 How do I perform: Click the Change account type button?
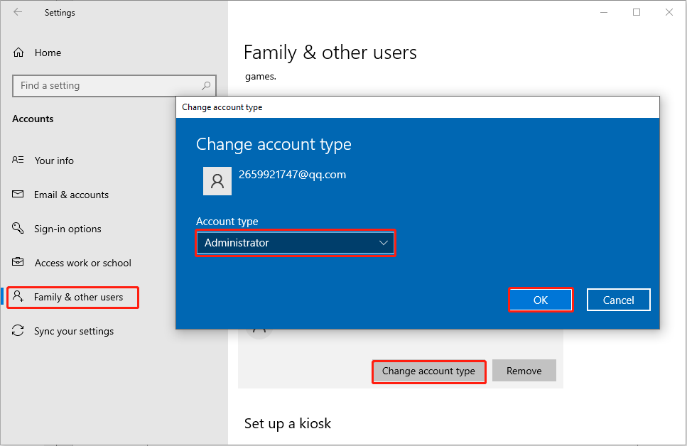429,371
